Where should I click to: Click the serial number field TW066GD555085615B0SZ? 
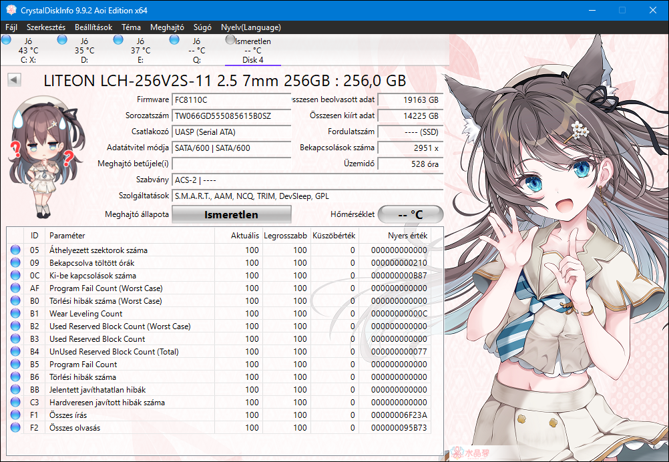[x=231, y=115]
